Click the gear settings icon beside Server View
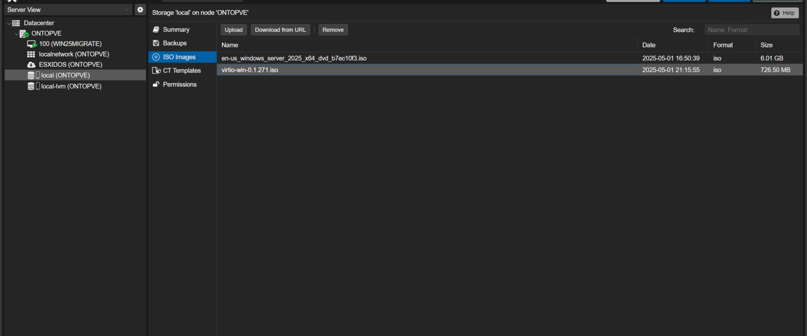The width and height of the screenshot is (807, 336). (x=140, y=10)
